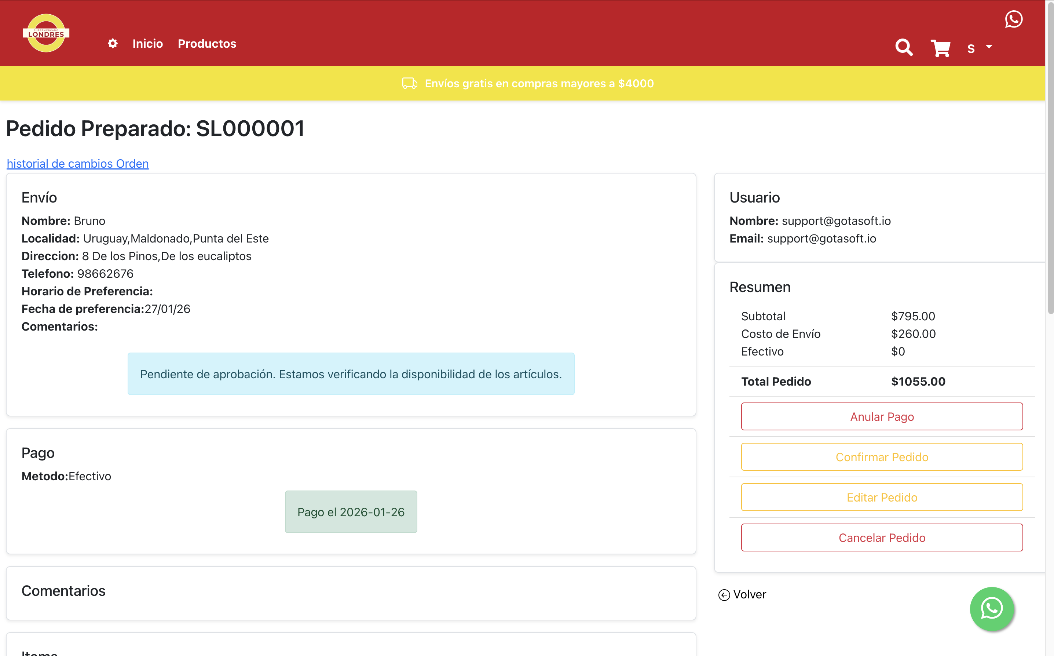Click the Volver link
The image size is (1054, 656).
click(x=749, y=594)
